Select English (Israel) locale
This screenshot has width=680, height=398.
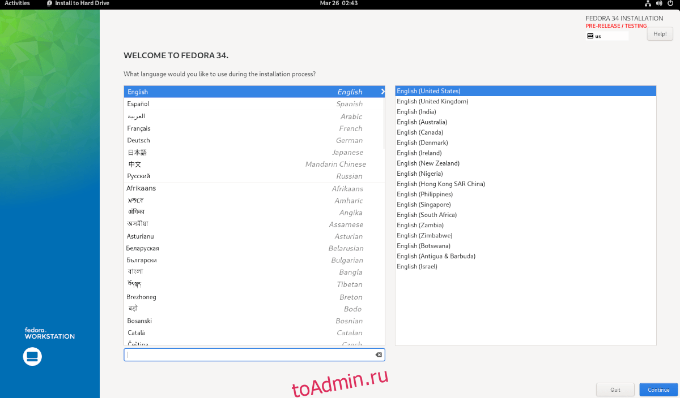click(x=525, y=266)
